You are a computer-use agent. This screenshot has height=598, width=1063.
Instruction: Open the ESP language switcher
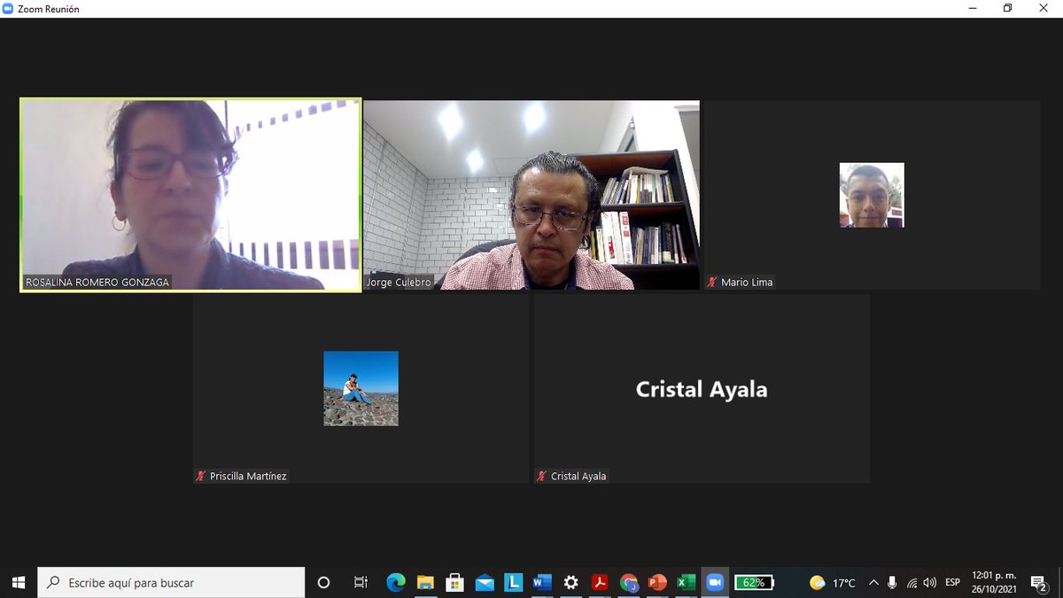(952, 582)
